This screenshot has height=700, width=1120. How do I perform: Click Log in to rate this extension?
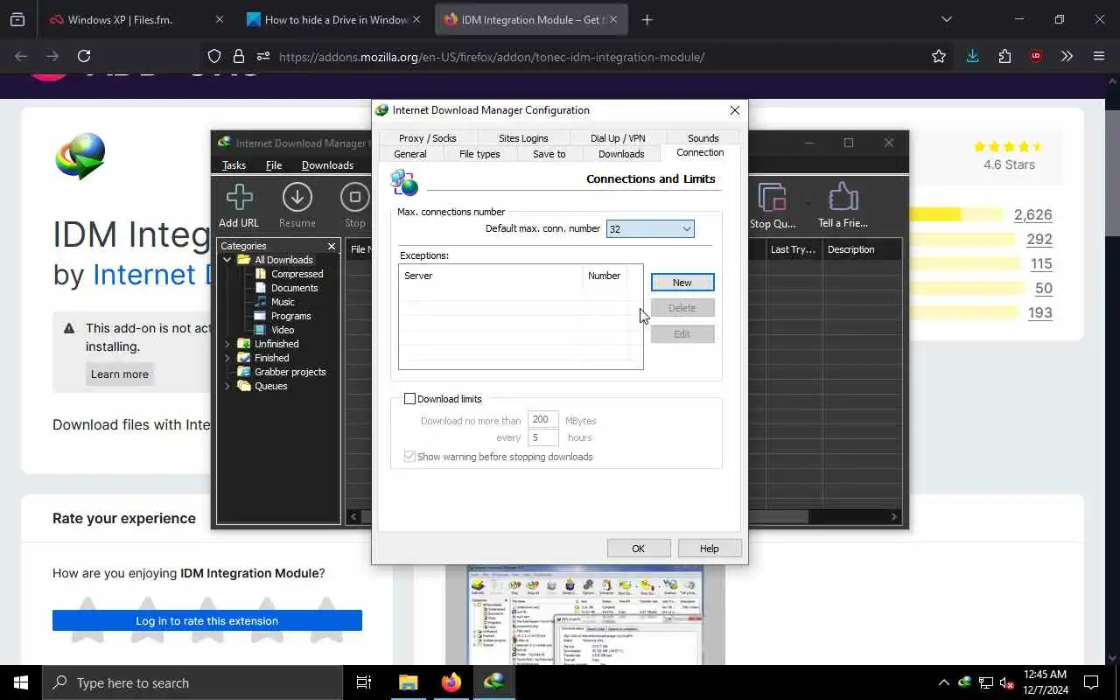[207, 620]
